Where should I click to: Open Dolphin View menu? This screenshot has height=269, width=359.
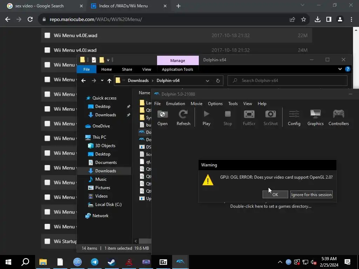[x=248, y=104]
